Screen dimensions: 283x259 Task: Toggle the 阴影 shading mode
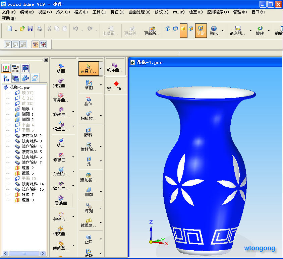[201, 30]
